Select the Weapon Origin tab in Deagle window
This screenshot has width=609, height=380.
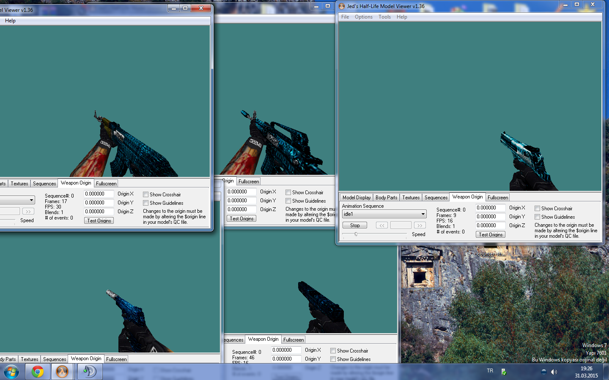[467, 197]
